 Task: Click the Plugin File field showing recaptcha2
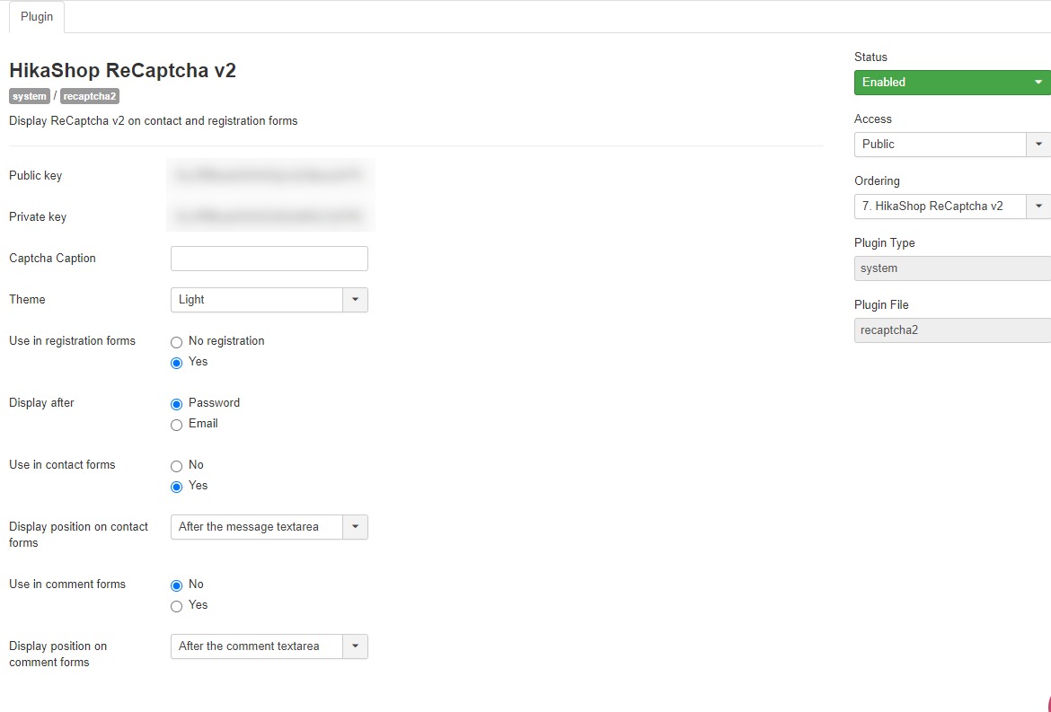[952, 330]
